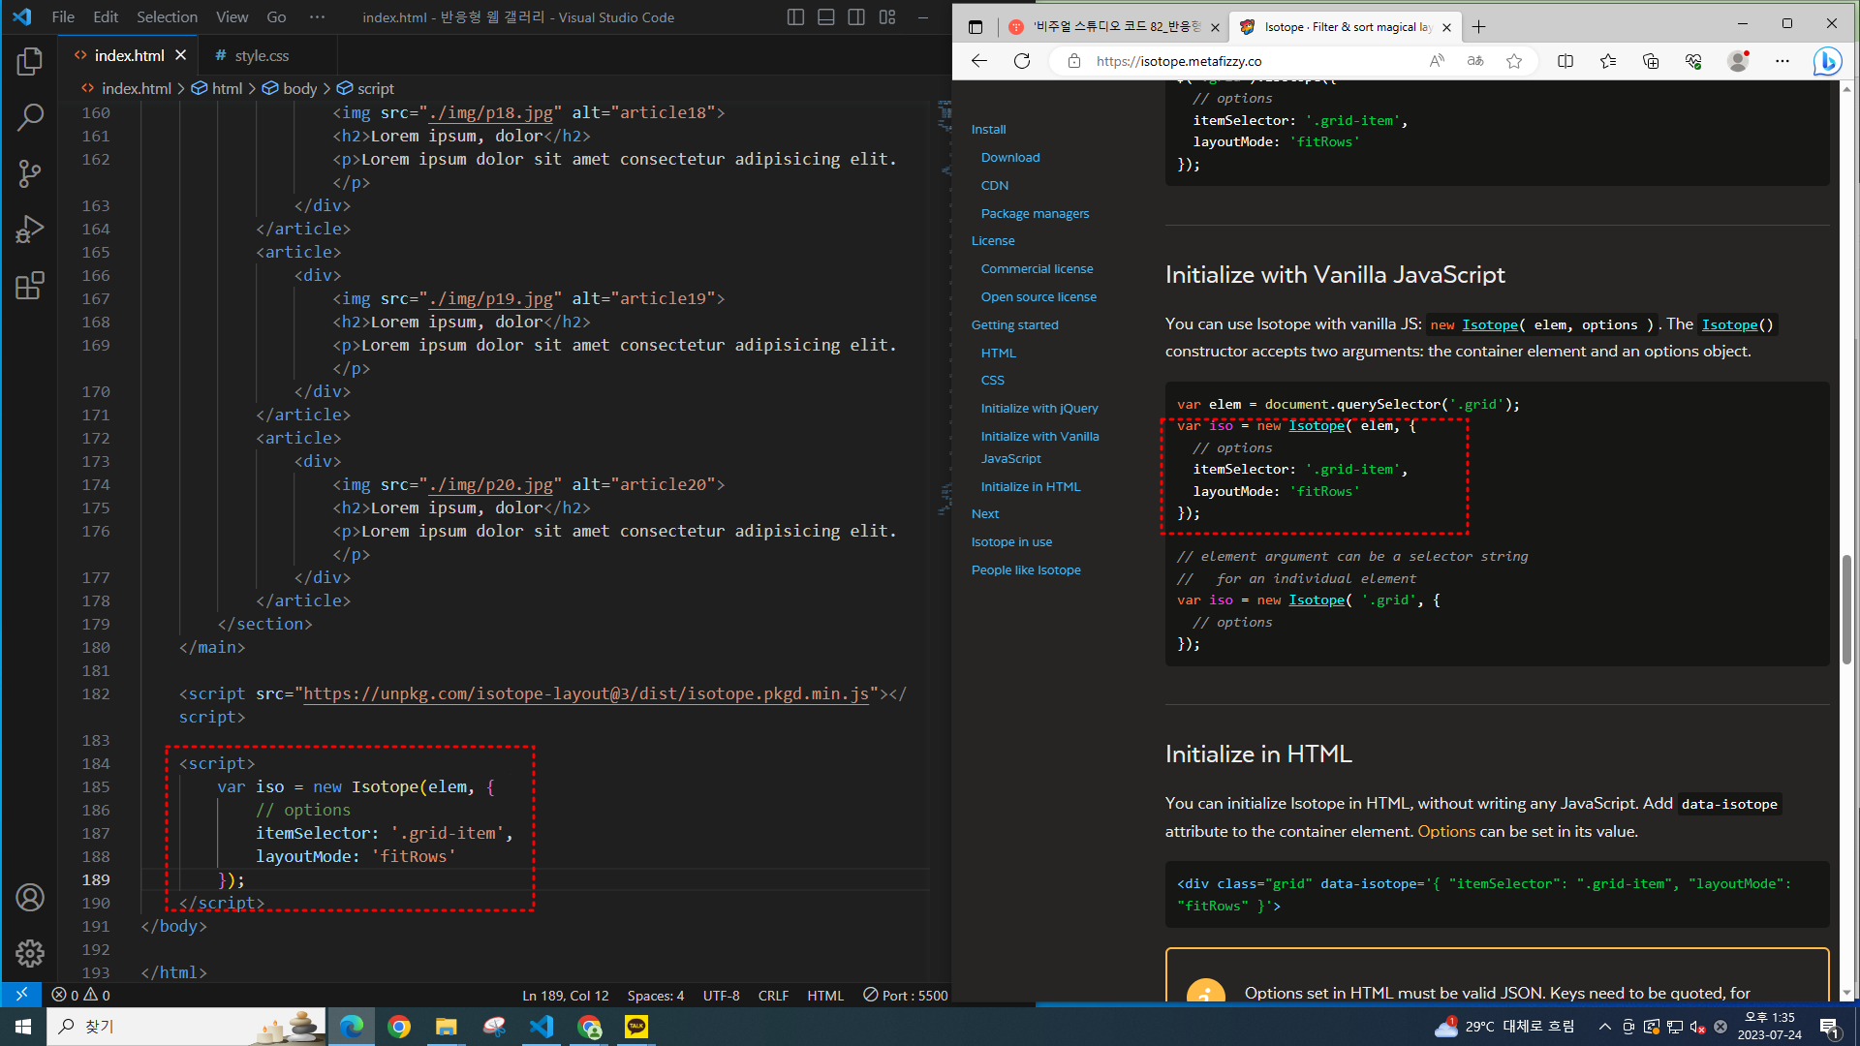Toggle primary side bar layout button

pos(795,17)
